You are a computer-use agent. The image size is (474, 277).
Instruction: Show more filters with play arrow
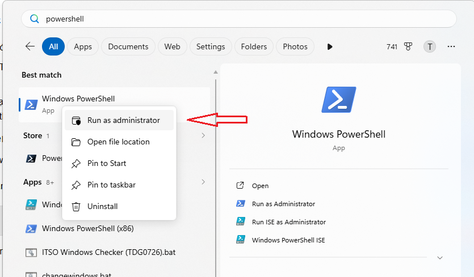click(x=330, y=47)
